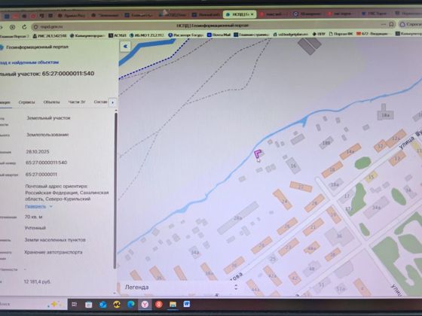Bookmark this page using the address bar icon
This screenshot has height=316, width=422.
point(392,25)
